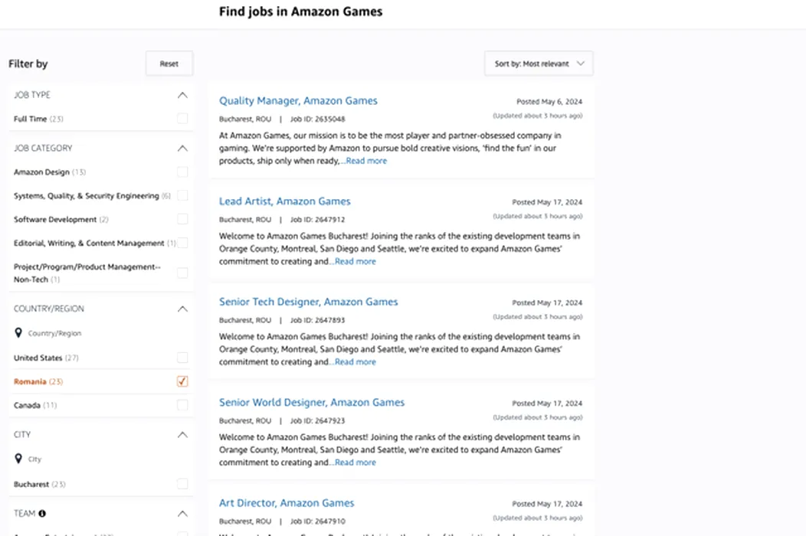
Task: Click Job ID: 2647923 text
Action: [x=318, y=421]
